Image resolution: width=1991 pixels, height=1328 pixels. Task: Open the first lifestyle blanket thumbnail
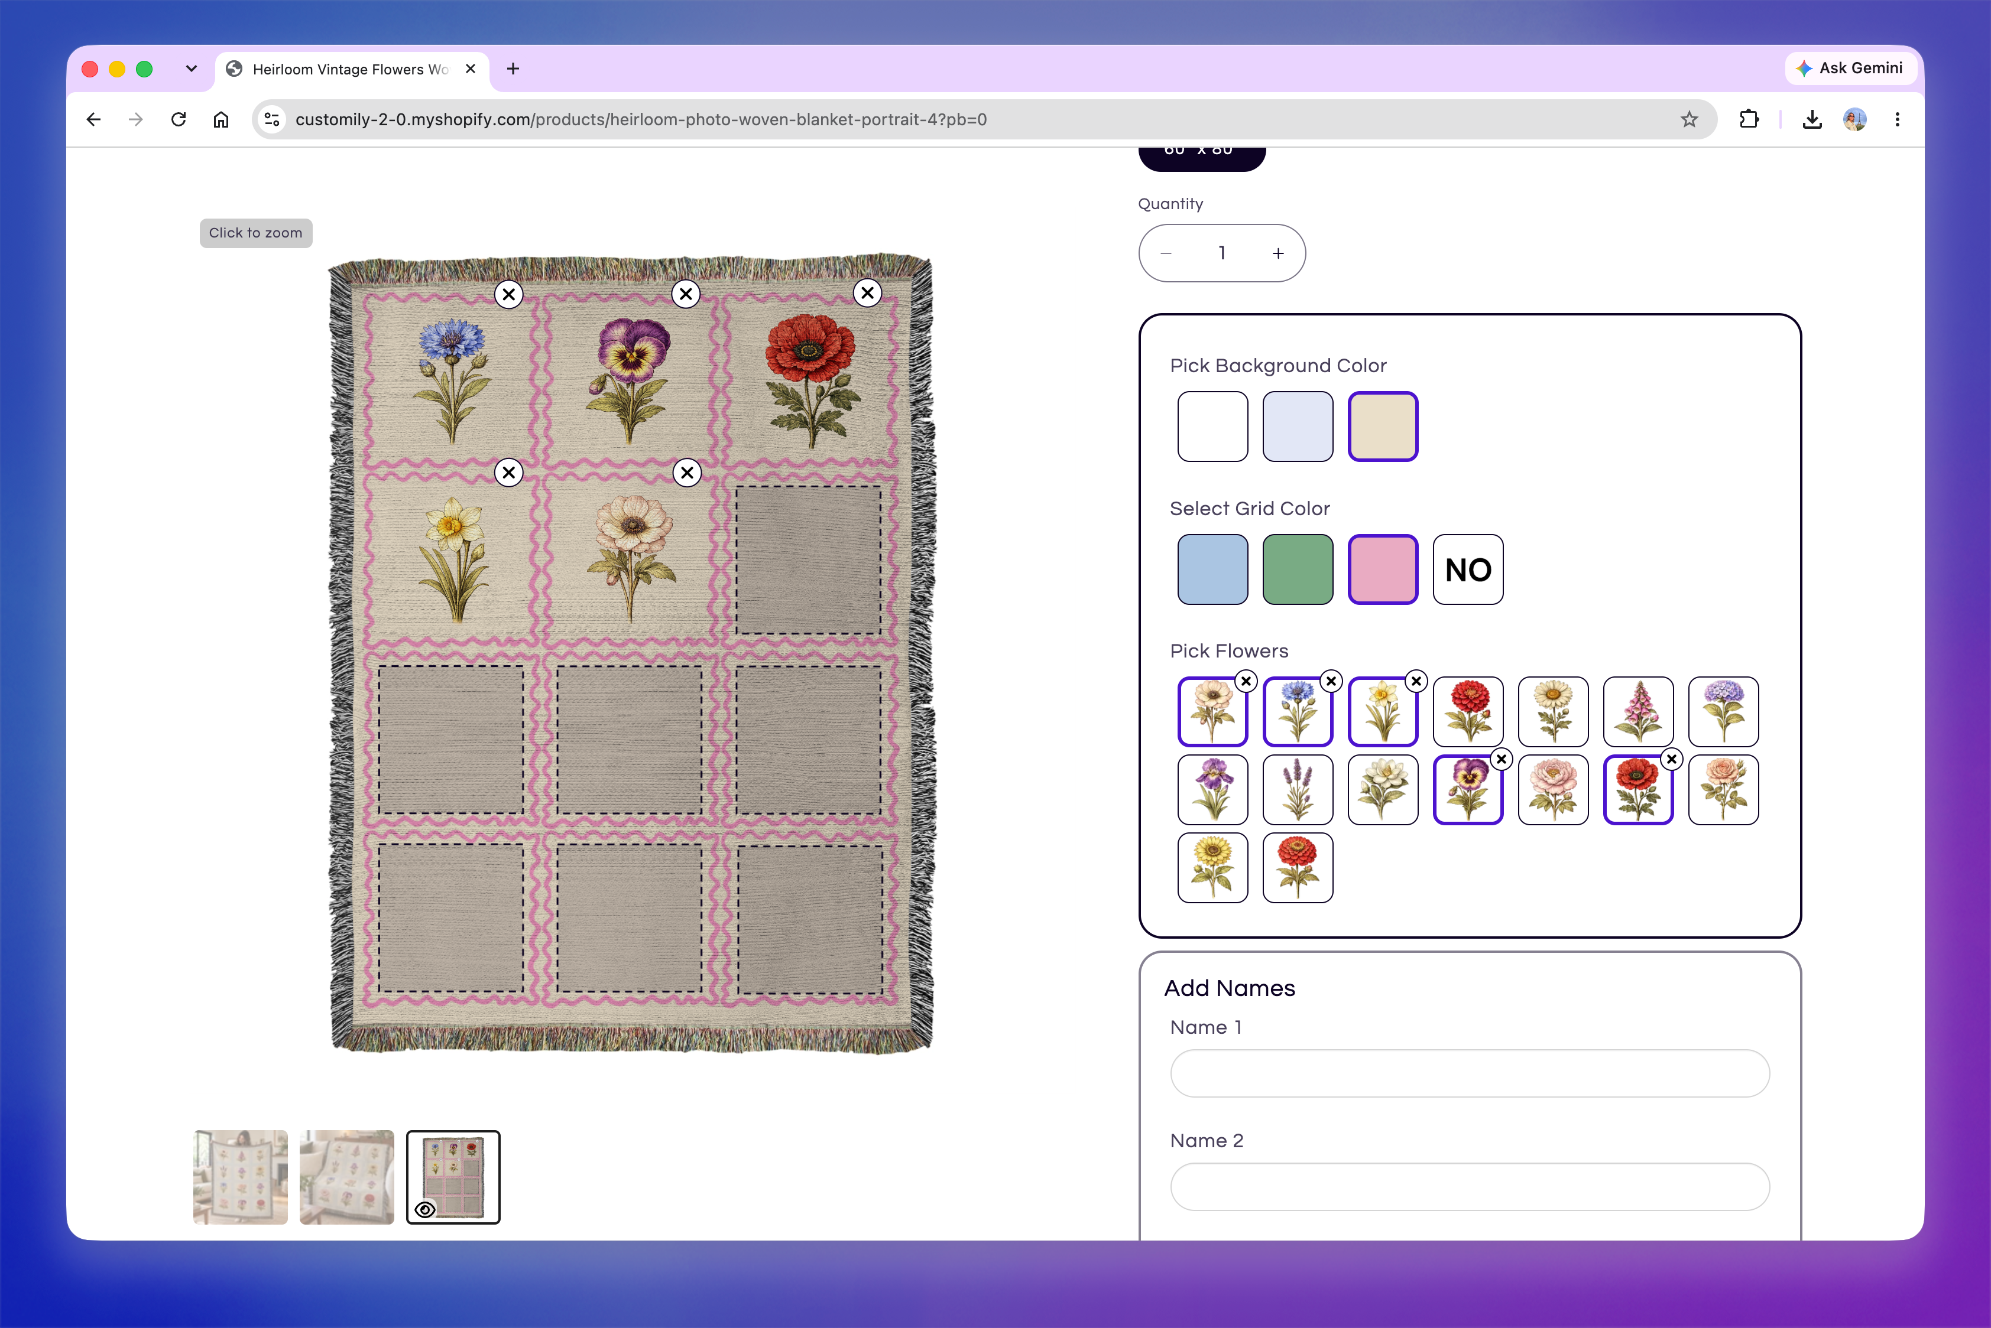click(x=241, y=1177)
